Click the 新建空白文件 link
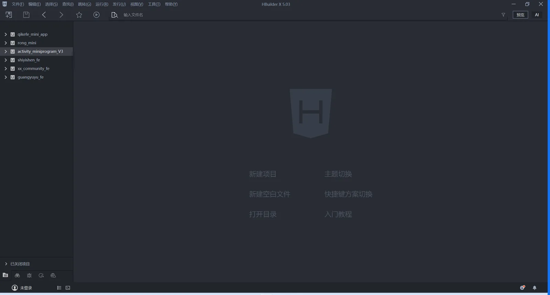Screen dimensions: 550x295 [x=269, y=194]
